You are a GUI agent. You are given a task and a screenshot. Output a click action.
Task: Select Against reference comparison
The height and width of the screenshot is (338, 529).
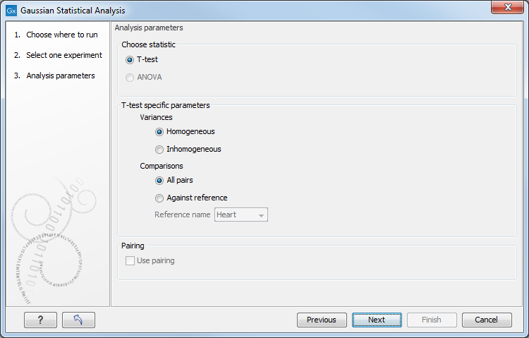pos(160,198)
